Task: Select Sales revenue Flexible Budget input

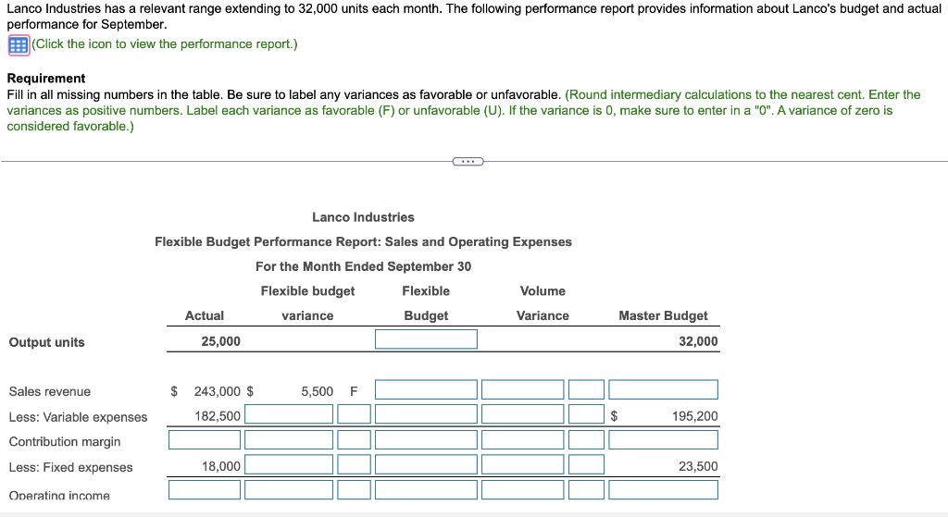Action: 426,389
